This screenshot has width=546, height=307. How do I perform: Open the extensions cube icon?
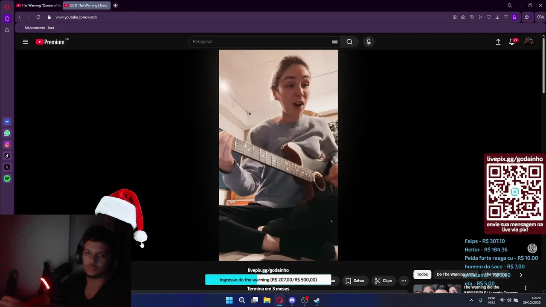tap(527, 17)
